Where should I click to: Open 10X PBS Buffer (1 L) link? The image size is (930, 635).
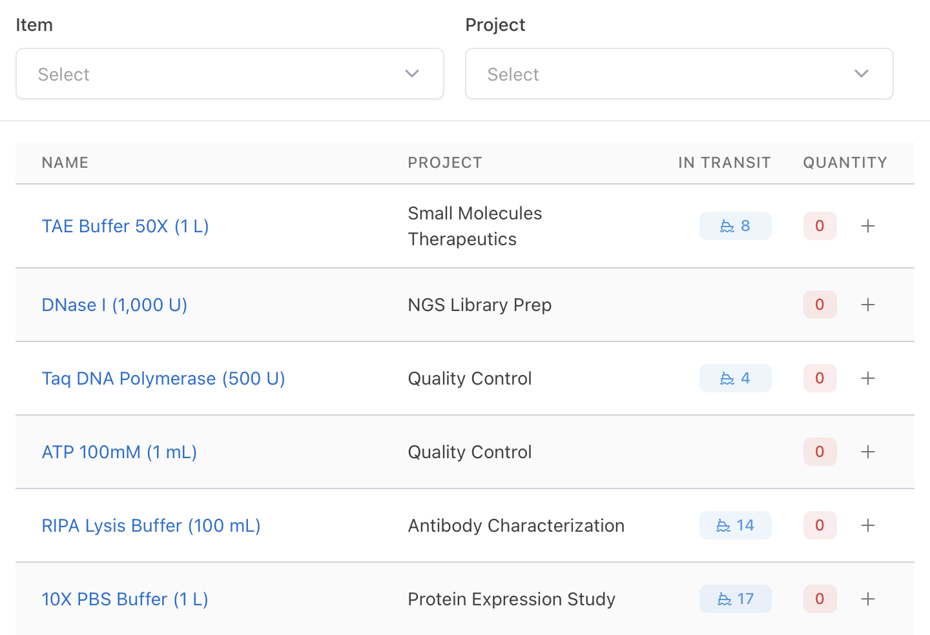[125, 600]
